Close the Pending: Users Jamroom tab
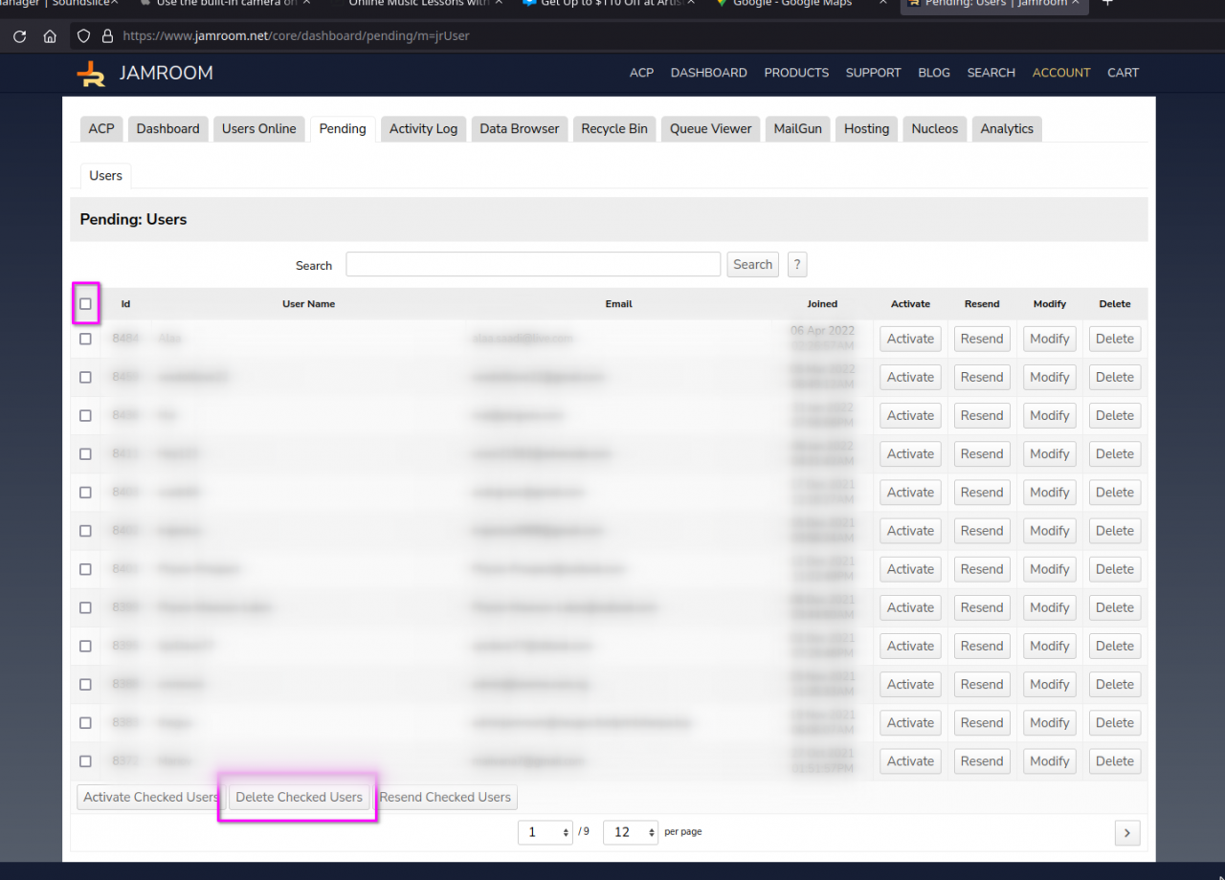The width and height of the screenshot is (1225, 880). 1075,3
